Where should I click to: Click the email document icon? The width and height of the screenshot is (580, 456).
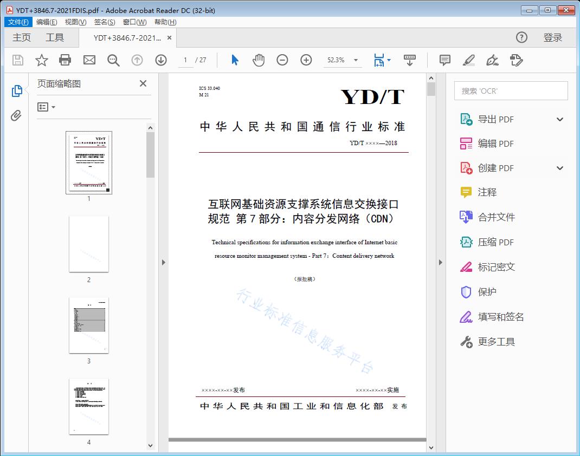[89, 60]
